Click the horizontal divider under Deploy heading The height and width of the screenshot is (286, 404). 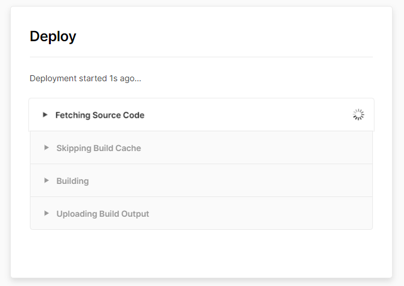tap(201, 57)
